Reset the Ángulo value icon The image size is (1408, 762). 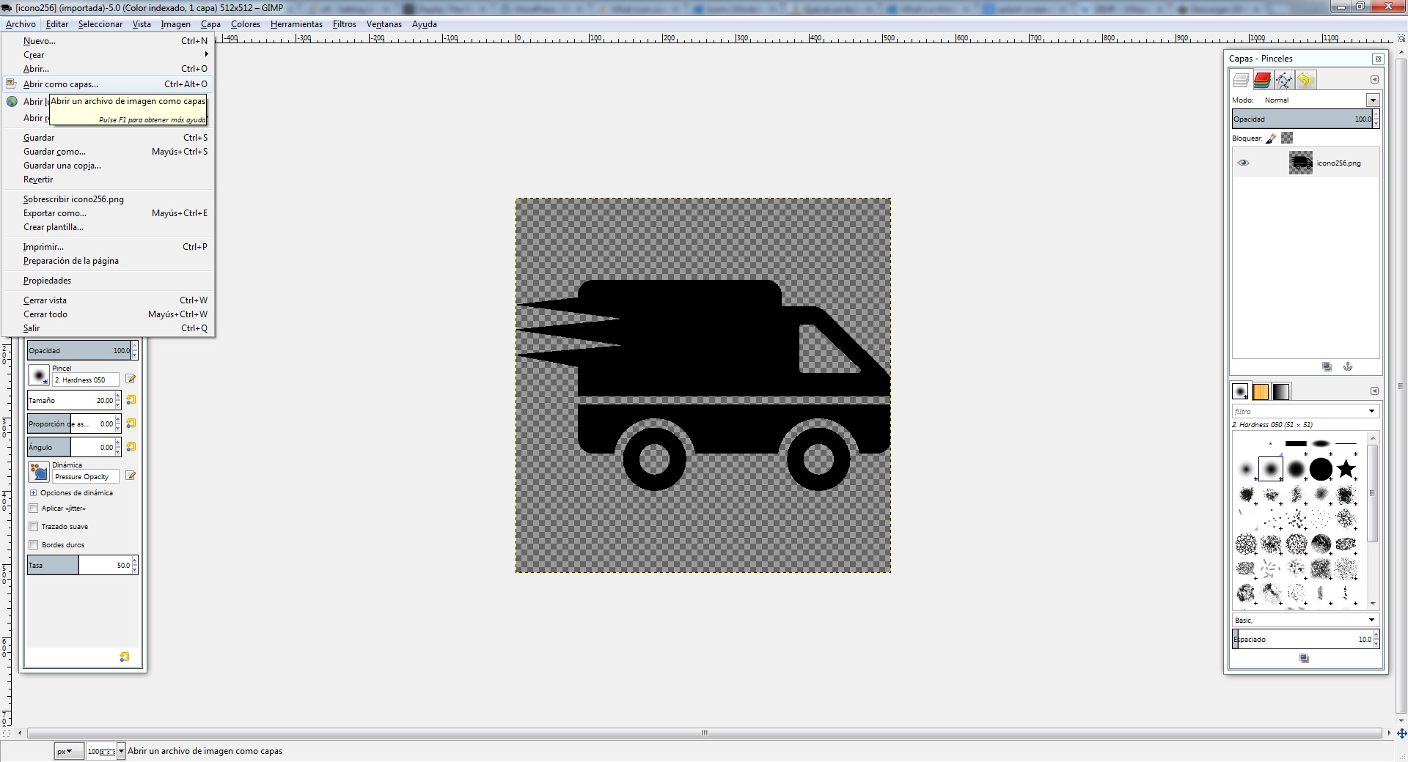[131, 447]
